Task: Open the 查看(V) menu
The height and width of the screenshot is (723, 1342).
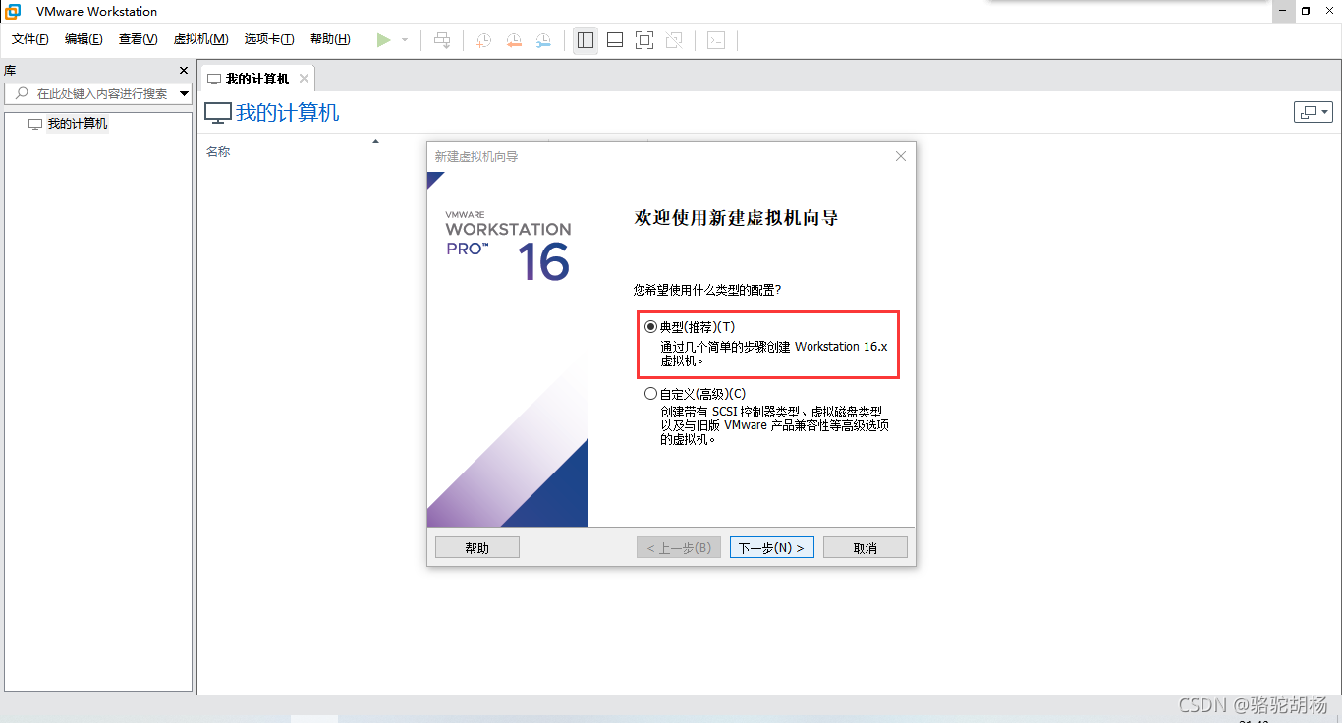Action: pos(138,39)
